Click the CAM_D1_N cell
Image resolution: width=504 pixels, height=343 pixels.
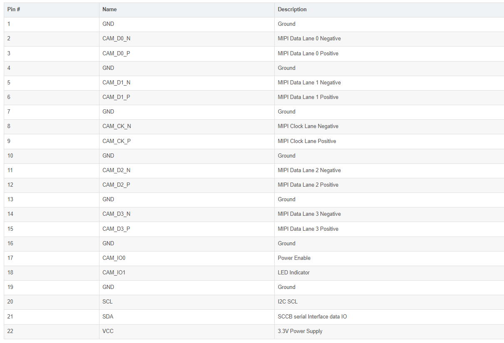[x=116, y=82]
